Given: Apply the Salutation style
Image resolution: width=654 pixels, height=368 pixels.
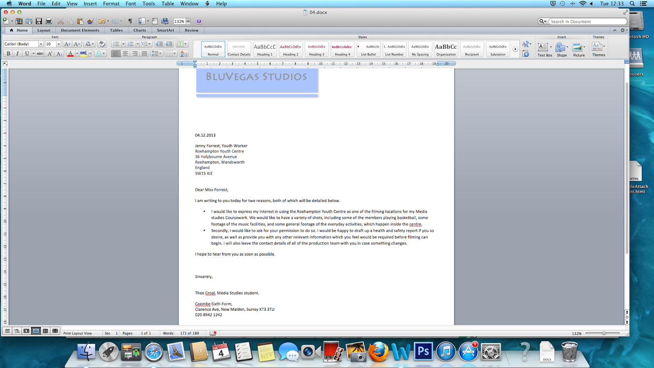Looking at the screenshot, I should (498, 49).
